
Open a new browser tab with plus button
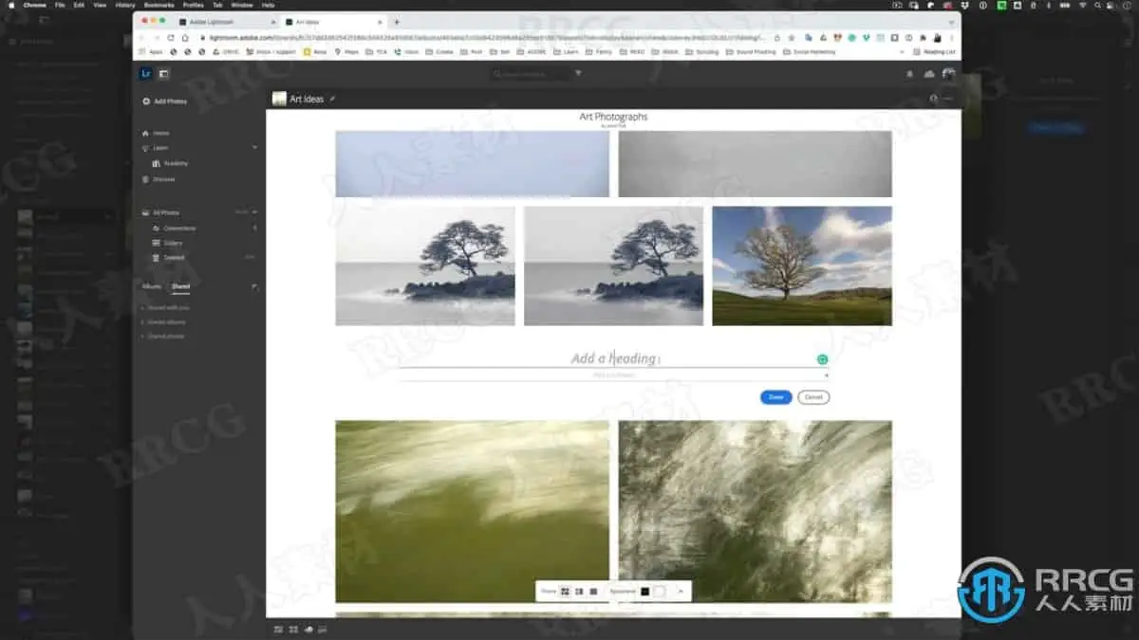pyautogui.click(x=396, y=22)
